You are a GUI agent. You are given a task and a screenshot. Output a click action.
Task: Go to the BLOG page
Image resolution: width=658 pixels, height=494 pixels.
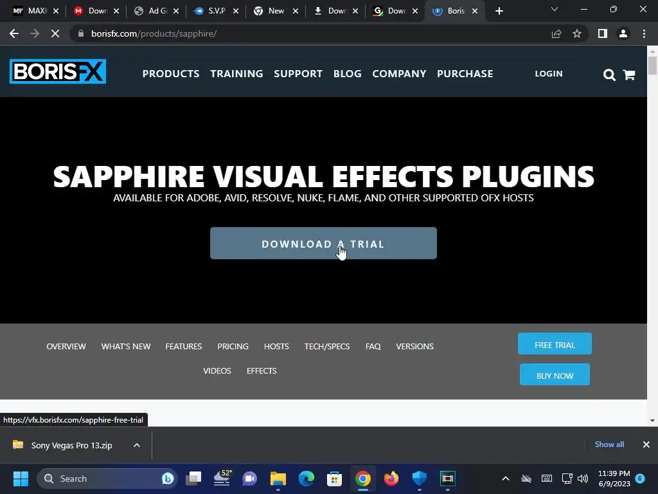tap(348, 73)
